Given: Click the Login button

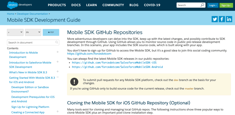Looking at the screenshot, I should point(213,5).
